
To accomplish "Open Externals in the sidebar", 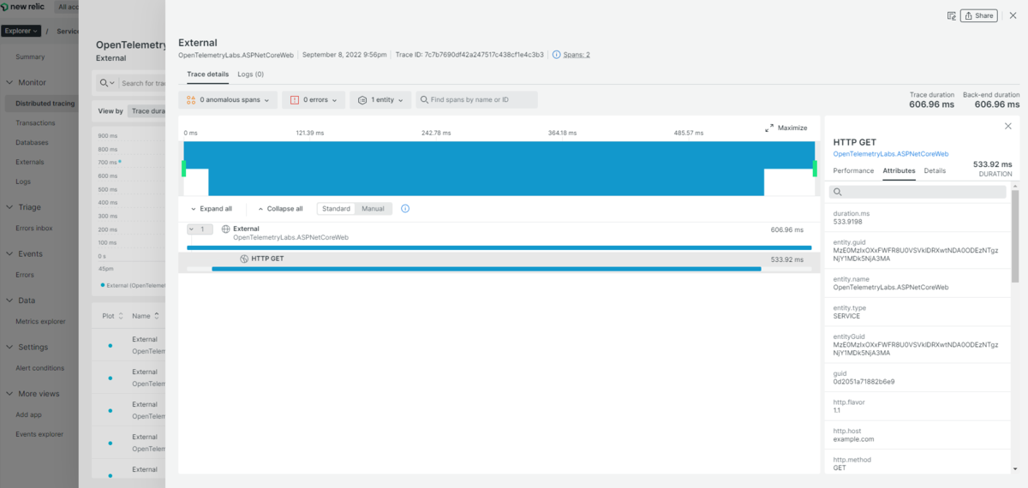I will (x=30, y=162).
